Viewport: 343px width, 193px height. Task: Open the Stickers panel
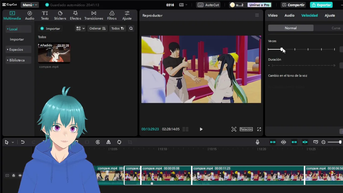point(60,16)
